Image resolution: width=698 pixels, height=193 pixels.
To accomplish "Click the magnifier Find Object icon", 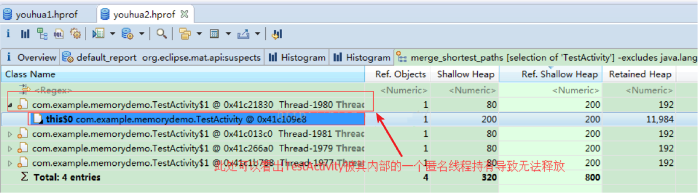I will (x=161, y=34).
